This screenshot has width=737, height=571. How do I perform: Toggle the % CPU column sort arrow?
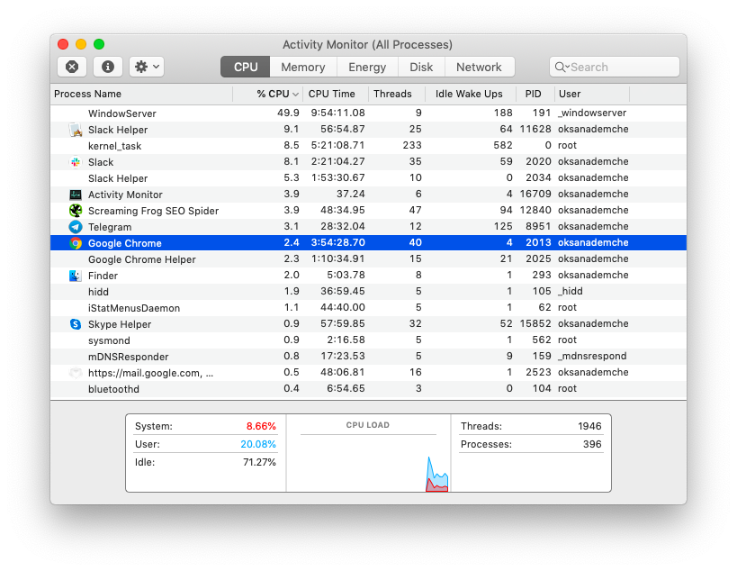pyautogui.click(x=296, y=95)
